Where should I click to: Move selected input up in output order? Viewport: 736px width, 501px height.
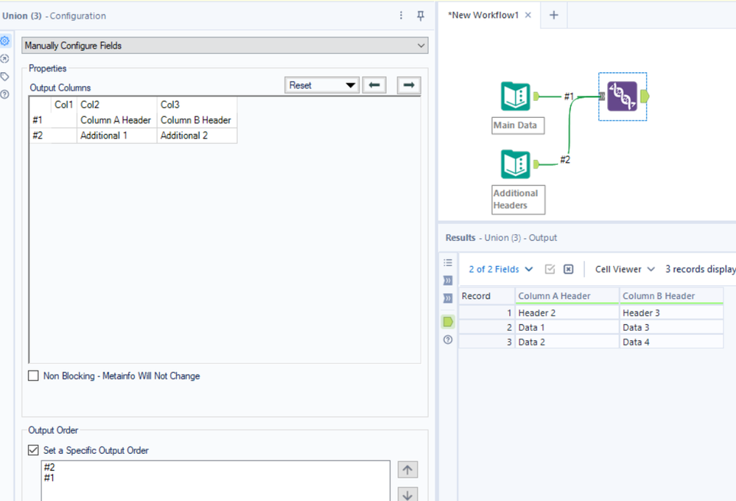[407, 469]
